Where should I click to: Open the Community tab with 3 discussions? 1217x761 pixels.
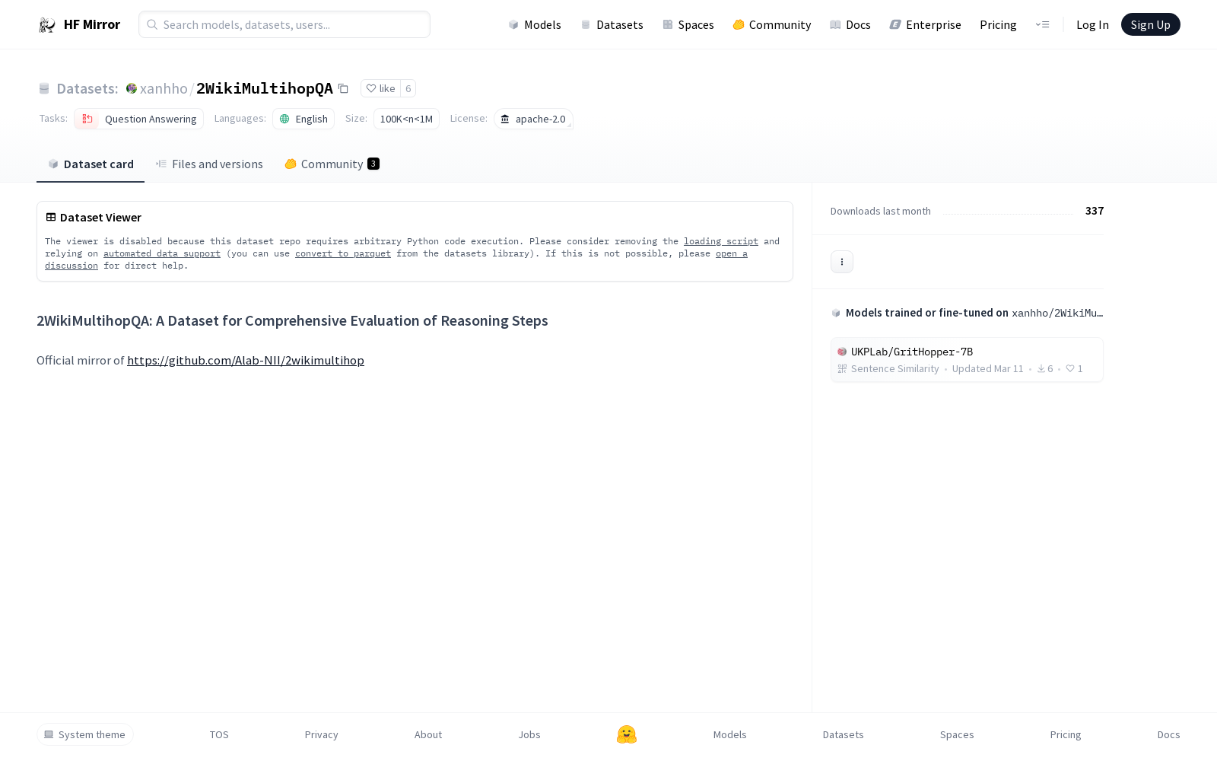click(332, 164)
